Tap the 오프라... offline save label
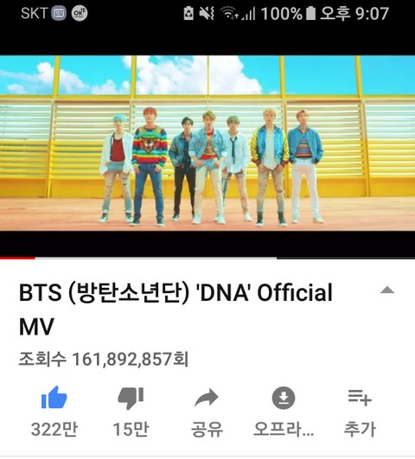The width and height of the screenshot is (415, 459). pyautogui.click(x=284, y=430)
